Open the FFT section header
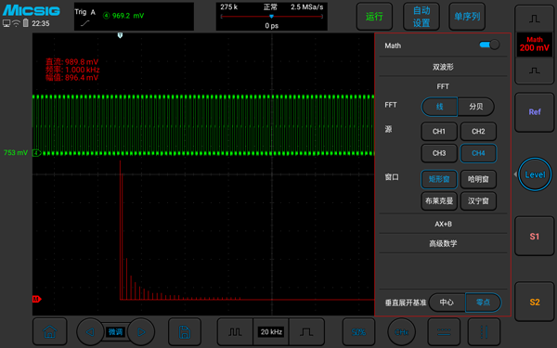The height and width of the screenshot is (348, 557). tap(443, 86)
